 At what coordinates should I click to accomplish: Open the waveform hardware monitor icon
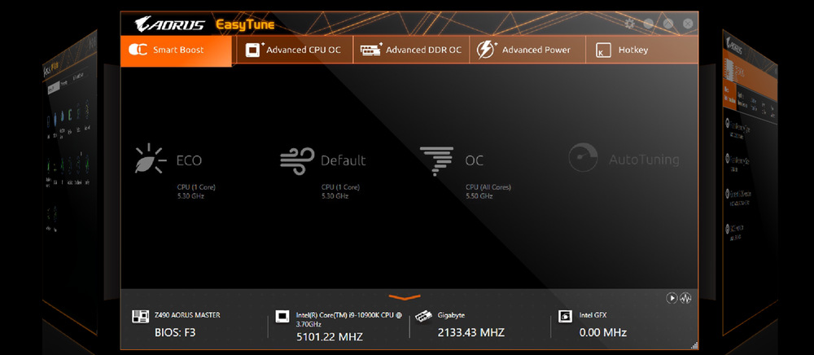tap(686, 298)
